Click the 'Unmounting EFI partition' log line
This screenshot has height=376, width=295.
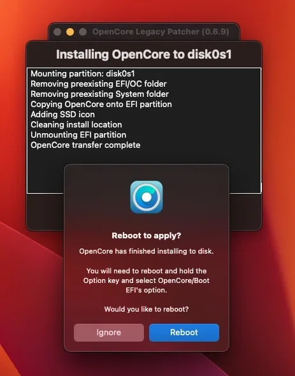[x=78, y=134]
